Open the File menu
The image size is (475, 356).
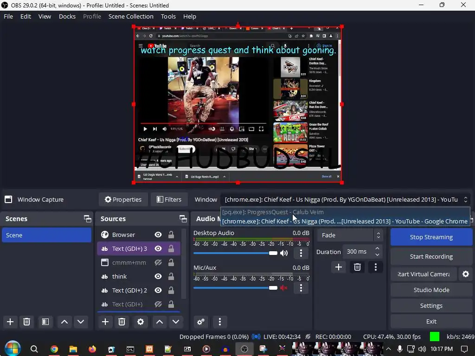point(8,16)
